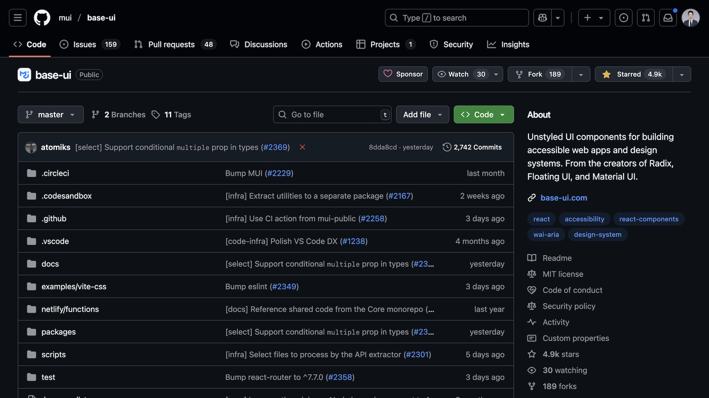709x398 pixels.
Task: View the 2 Branches link
Action: [x=118, y=115]
